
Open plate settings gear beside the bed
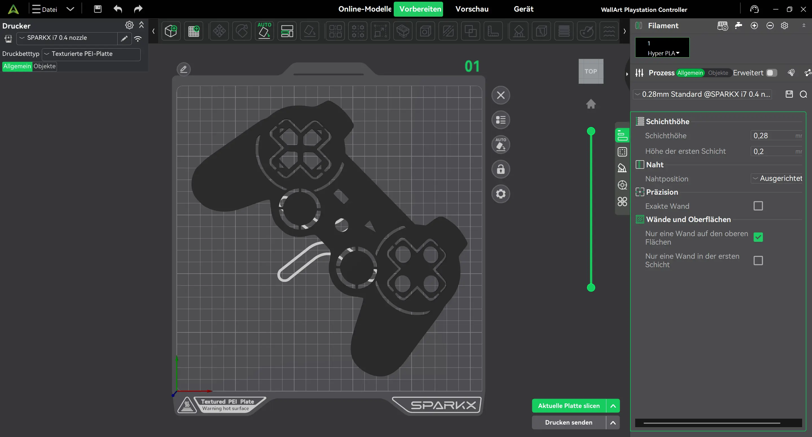[x=501, y=194]
